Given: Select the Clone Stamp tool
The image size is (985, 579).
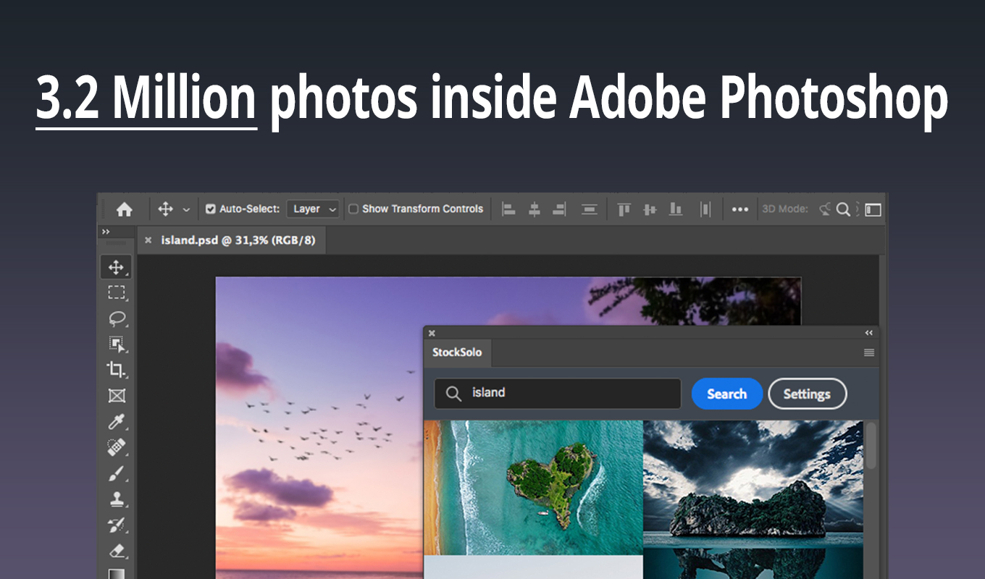Looking at the screenshot, I should pyautogui.click(x=116, y=499).
